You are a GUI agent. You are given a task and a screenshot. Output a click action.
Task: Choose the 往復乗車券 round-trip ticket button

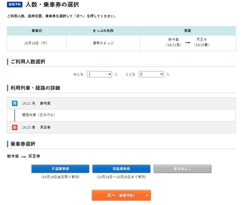pos(121,169)
